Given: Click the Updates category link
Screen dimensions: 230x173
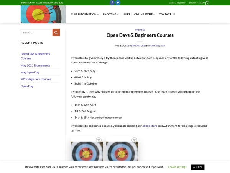Looking at the screenshot, I should (x=140, y=30).
